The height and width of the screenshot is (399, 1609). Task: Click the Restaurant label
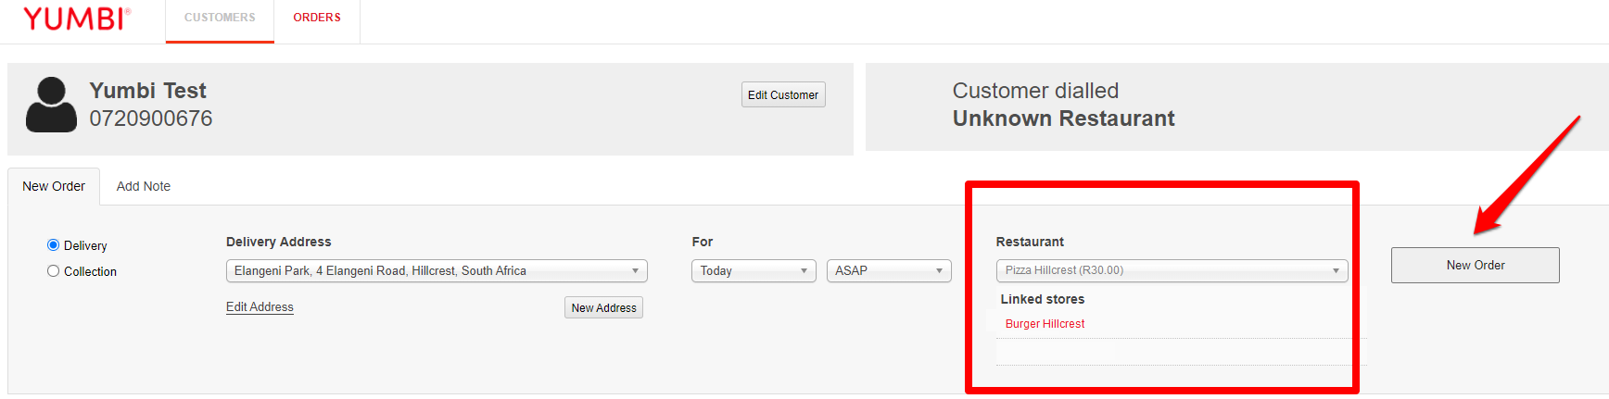pos(1030,242)
